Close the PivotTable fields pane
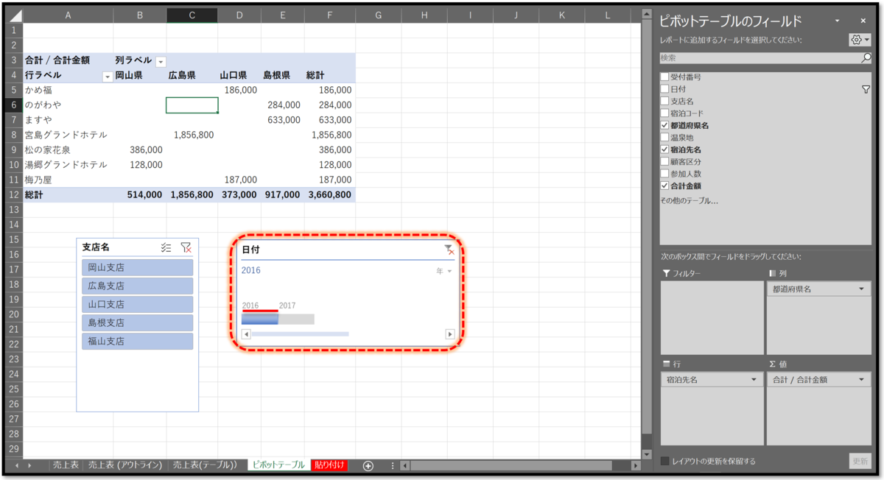 (863, 21)
